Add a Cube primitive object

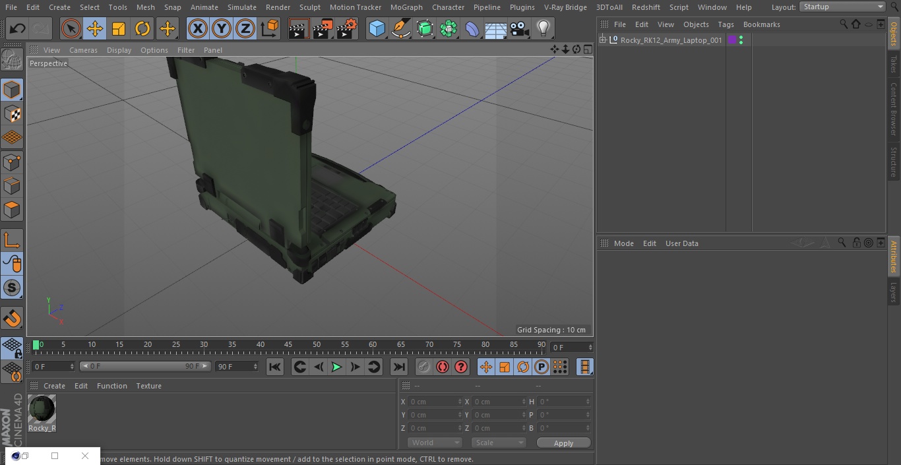point(377,29)
